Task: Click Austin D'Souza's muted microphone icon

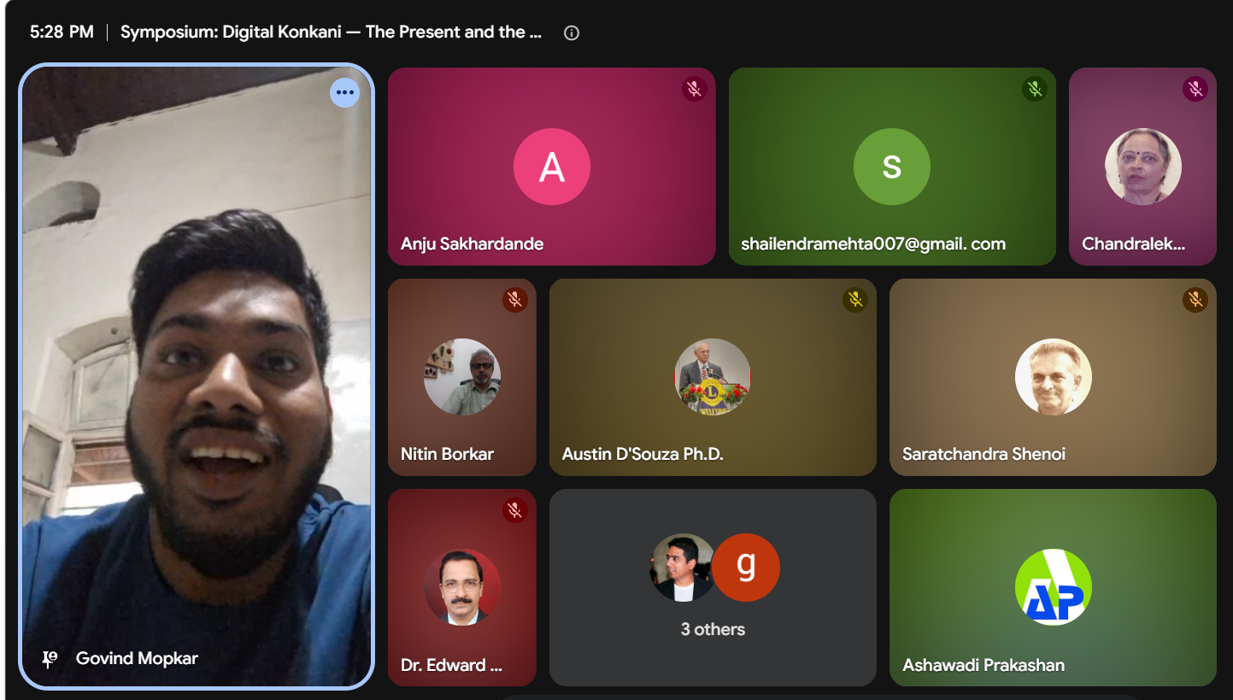Action: point(854,299)
